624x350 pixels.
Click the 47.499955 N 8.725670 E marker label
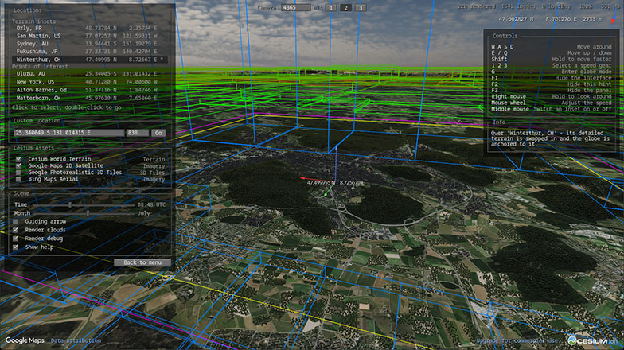click(x=336, y=183)
